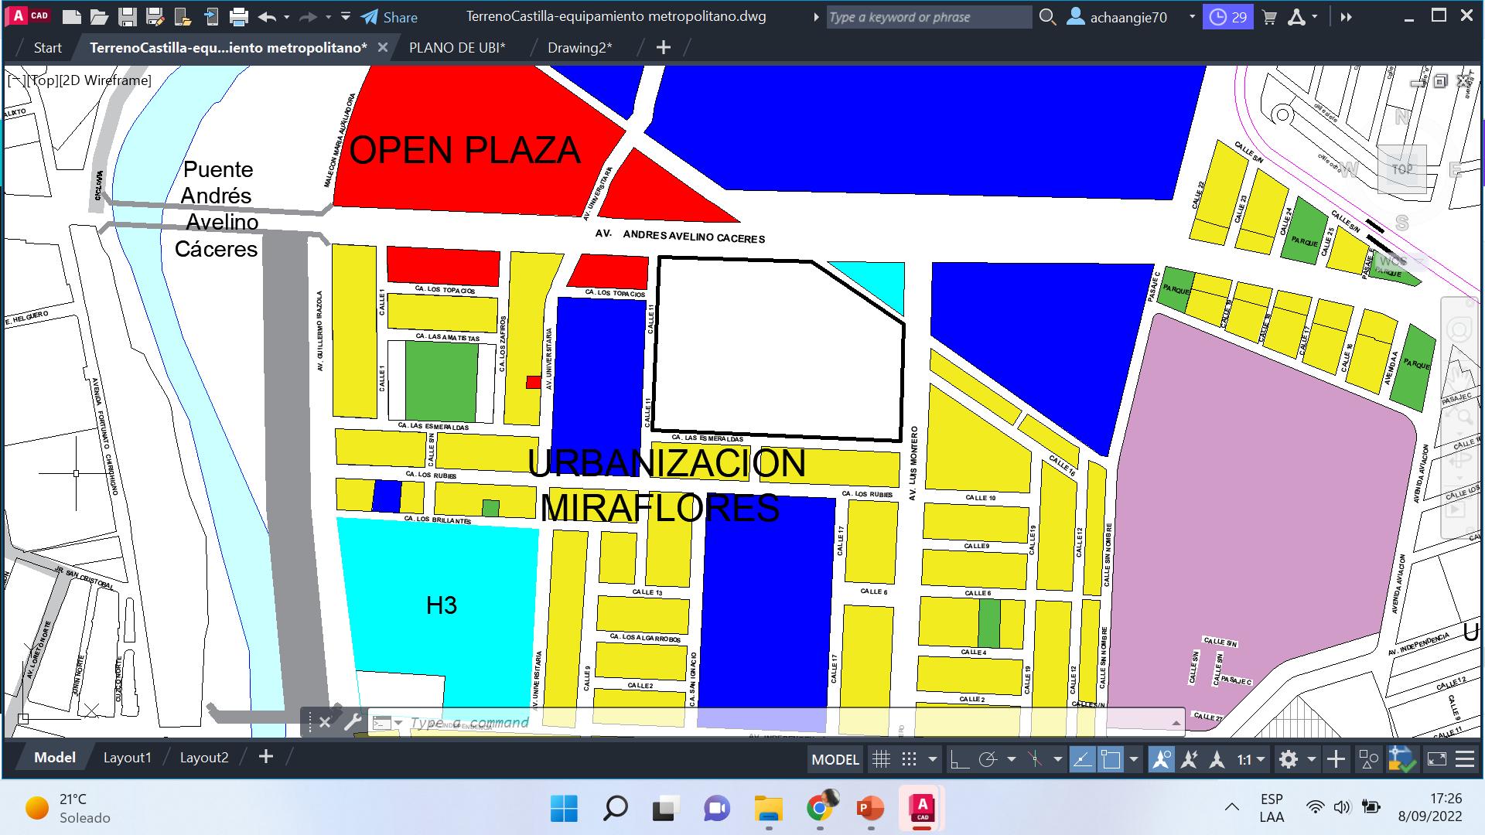Image resolution: width=1485 pixels, height=835 pixels.
Task: Switch to PLANO DE UBI* tab
Action: [x=457, y=48]
